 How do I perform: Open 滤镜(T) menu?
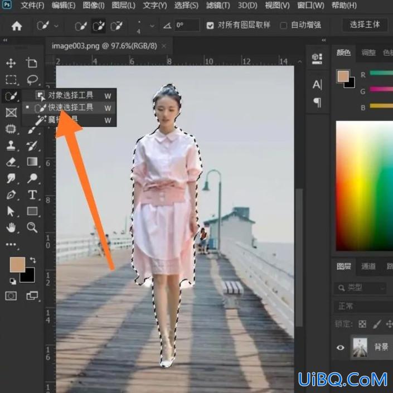pos(218,5)
